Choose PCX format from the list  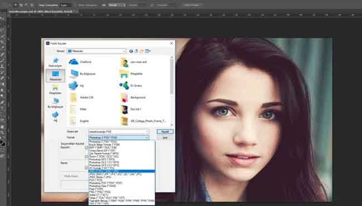pos(121,180)
